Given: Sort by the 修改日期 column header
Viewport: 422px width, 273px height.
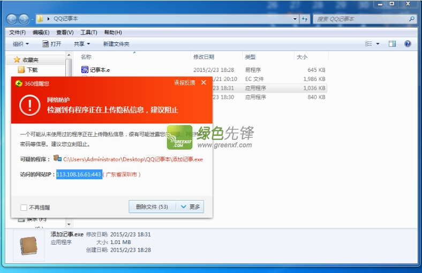Looking at the screenshot, I should (x=204, y=57).
